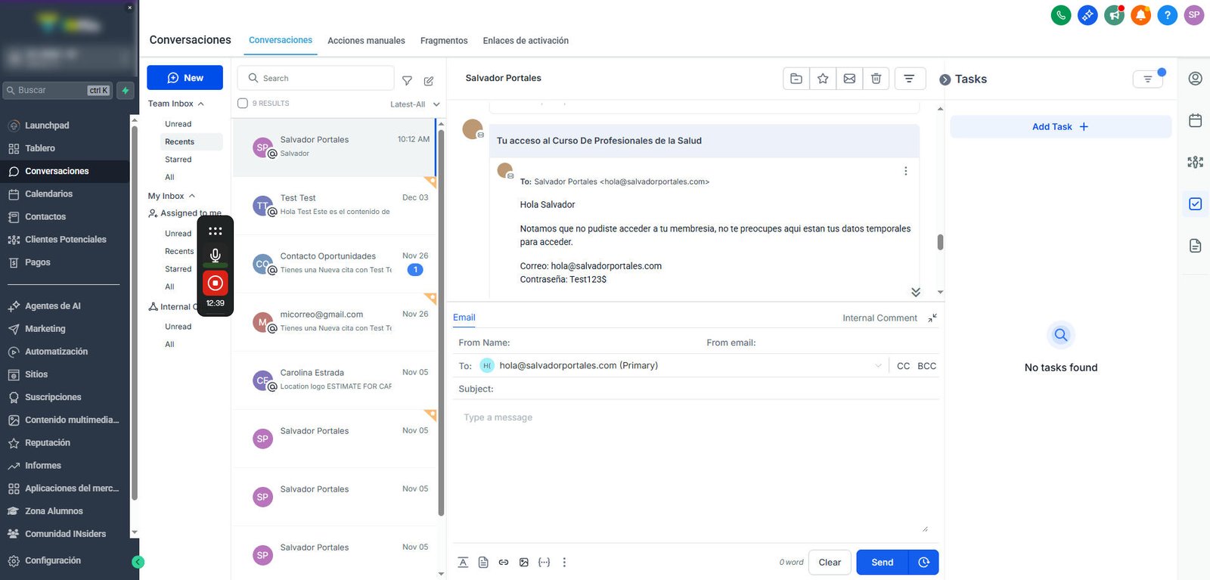Stop the red recording button
The image size is (1210, 580).
[x=216, y=283]
